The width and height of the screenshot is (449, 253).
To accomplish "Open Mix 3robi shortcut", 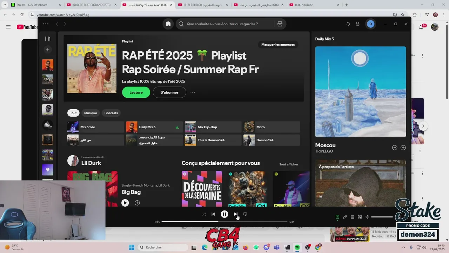I will click(95, 127).
